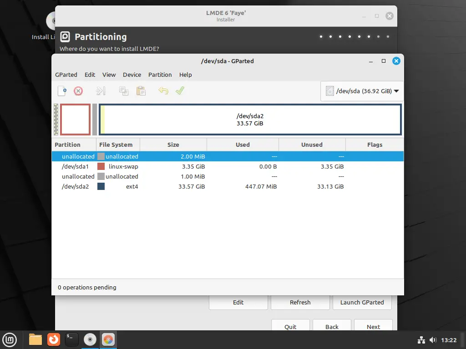Click the Partition column header
This screenshot has width=466, height=349.
point(74,145)
